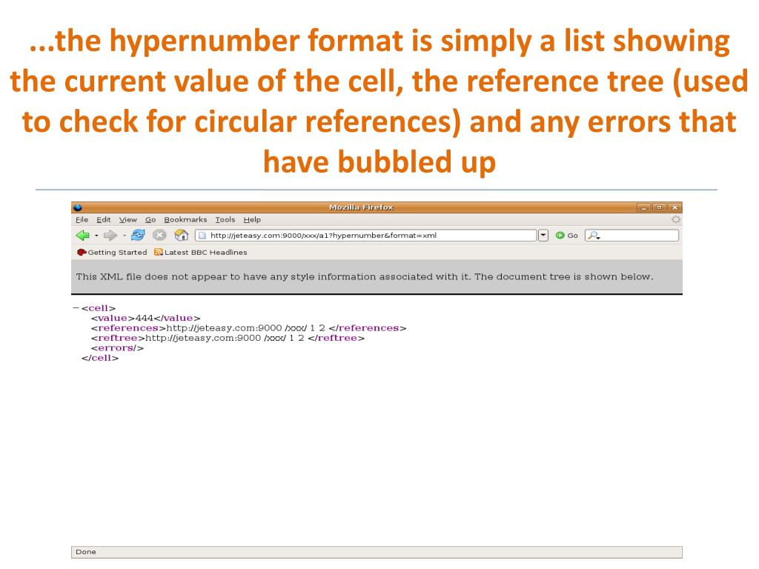Click the search magnifier engine icon
This screenshot has width=759, height=569.
(x=594, y=236)
